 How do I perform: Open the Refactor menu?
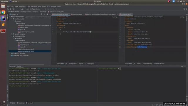click(x=34, y=6)
